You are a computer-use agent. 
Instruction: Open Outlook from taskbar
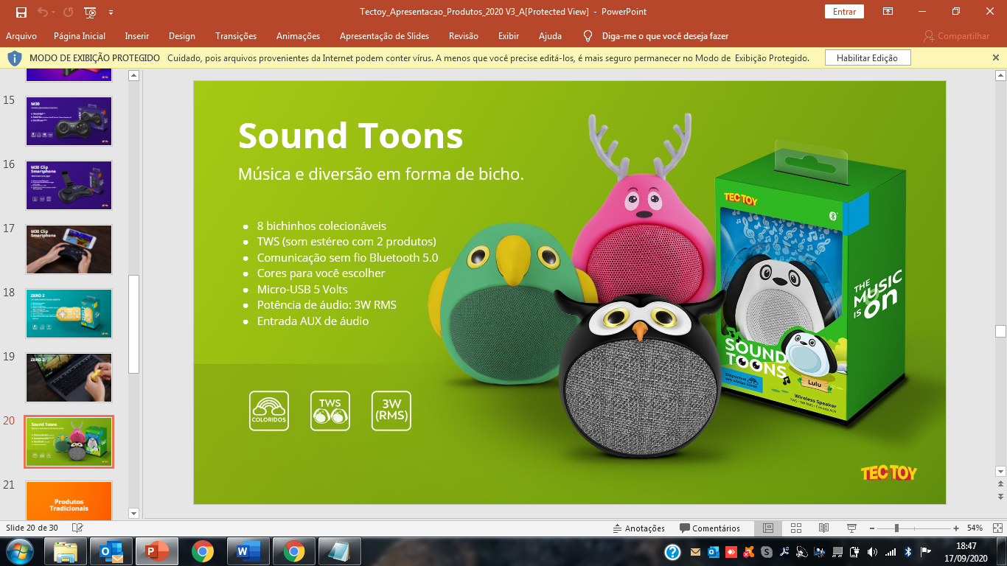click(111, 551)
